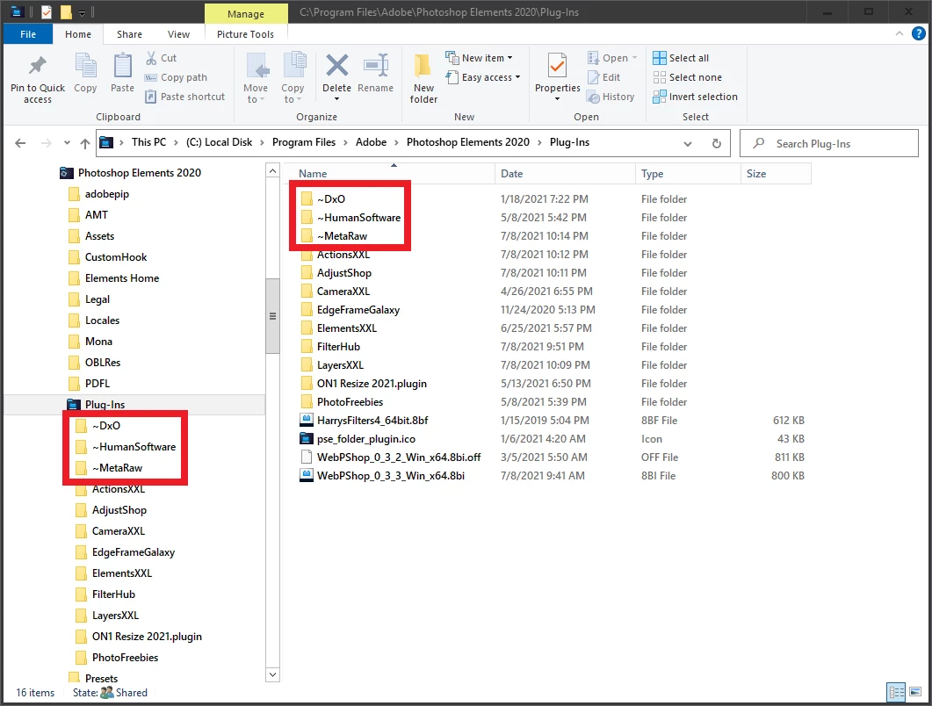Click the Paste ribbon icon

tap(122, 66)
